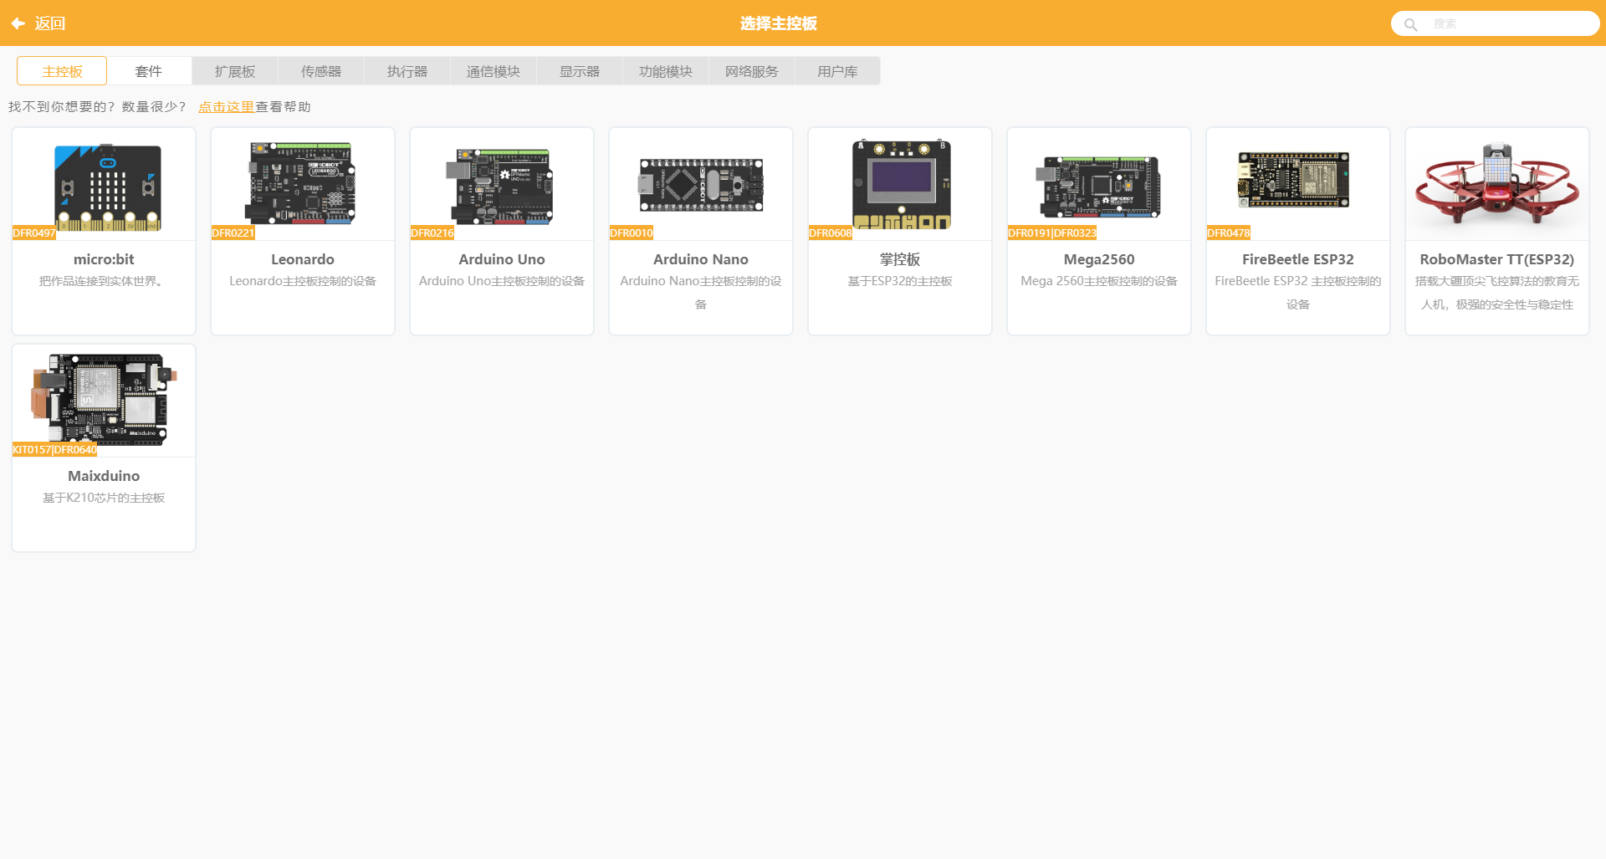This screenshot has width=1606, height=859.
Task: Choose the RoboMaster TT drone image
Action: [x=1497, y=182]
